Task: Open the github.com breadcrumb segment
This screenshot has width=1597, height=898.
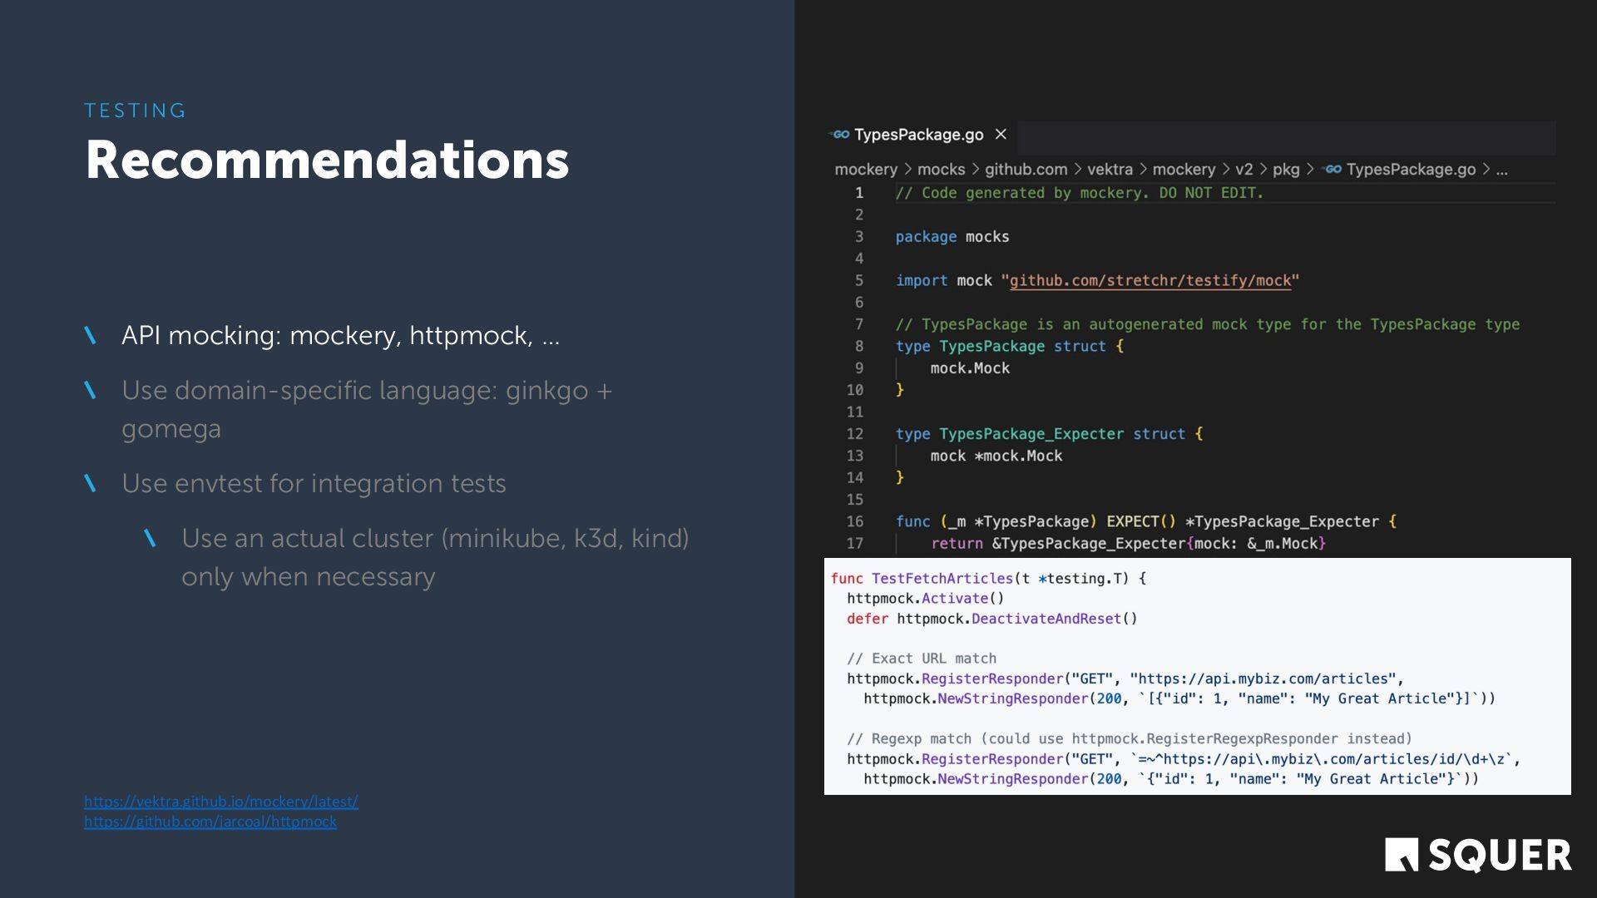Action: pyautogui.click(x=1026, y=170)
